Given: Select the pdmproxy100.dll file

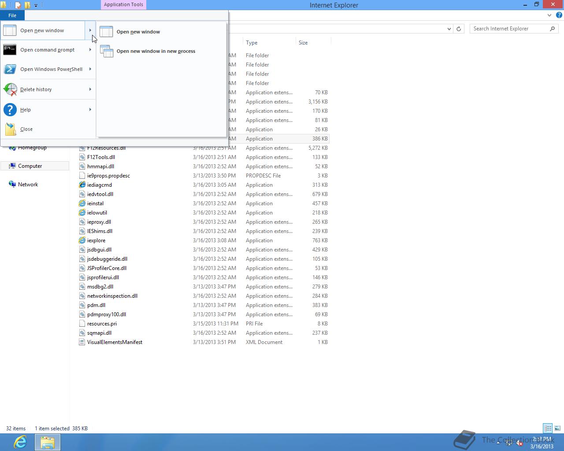Looking at the screenshot, I should 107,314.
